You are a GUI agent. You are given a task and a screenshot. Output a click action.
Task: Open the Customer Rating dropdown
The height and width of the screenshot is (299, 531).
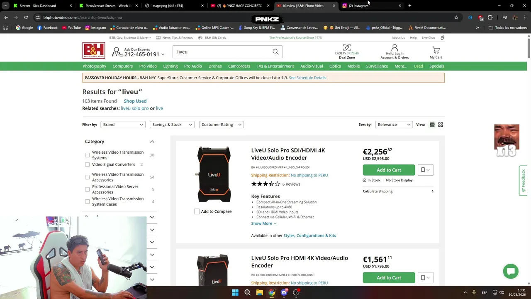pyautogui.click(x=221, y=125)
